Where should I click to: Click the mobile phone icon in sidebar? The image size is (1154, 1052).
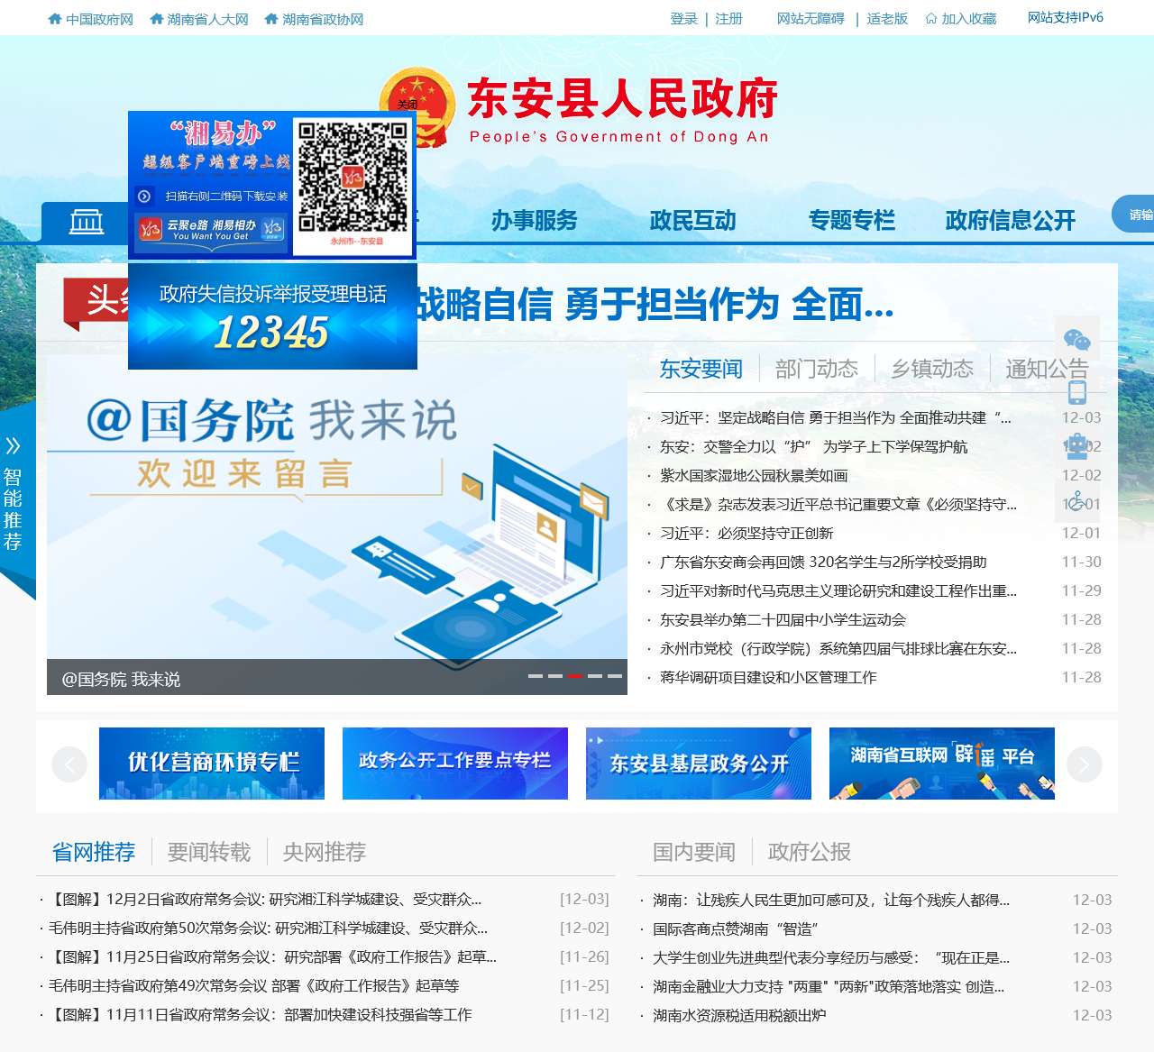(x=1076, y=392)
